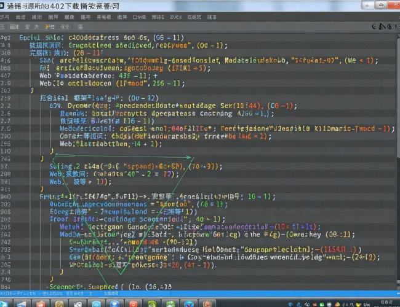Open the last menu in the menu bar
400x307 pixels.
pos(212,17)
